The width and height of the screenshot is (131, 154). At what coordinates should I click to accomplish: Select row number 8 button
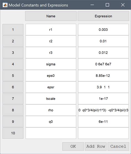point(13,110)
